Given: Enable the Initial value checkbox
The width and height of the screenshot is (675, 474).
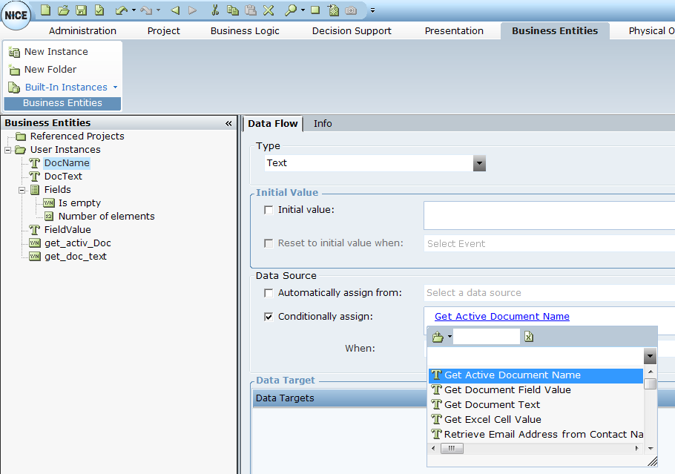Looking at the screenshot, I should tap(269, 210).
